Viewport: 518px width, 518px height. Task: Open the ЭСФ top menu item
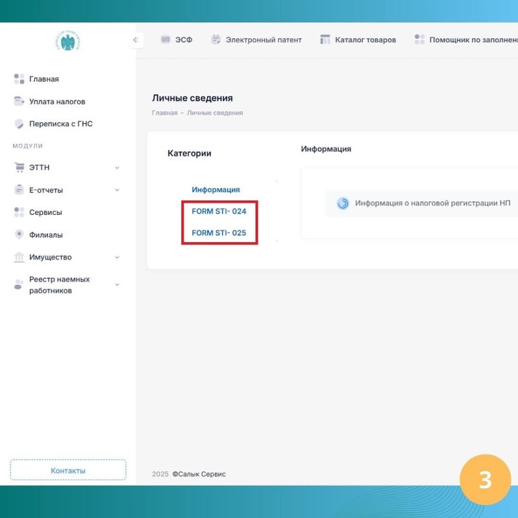[177, 40]
